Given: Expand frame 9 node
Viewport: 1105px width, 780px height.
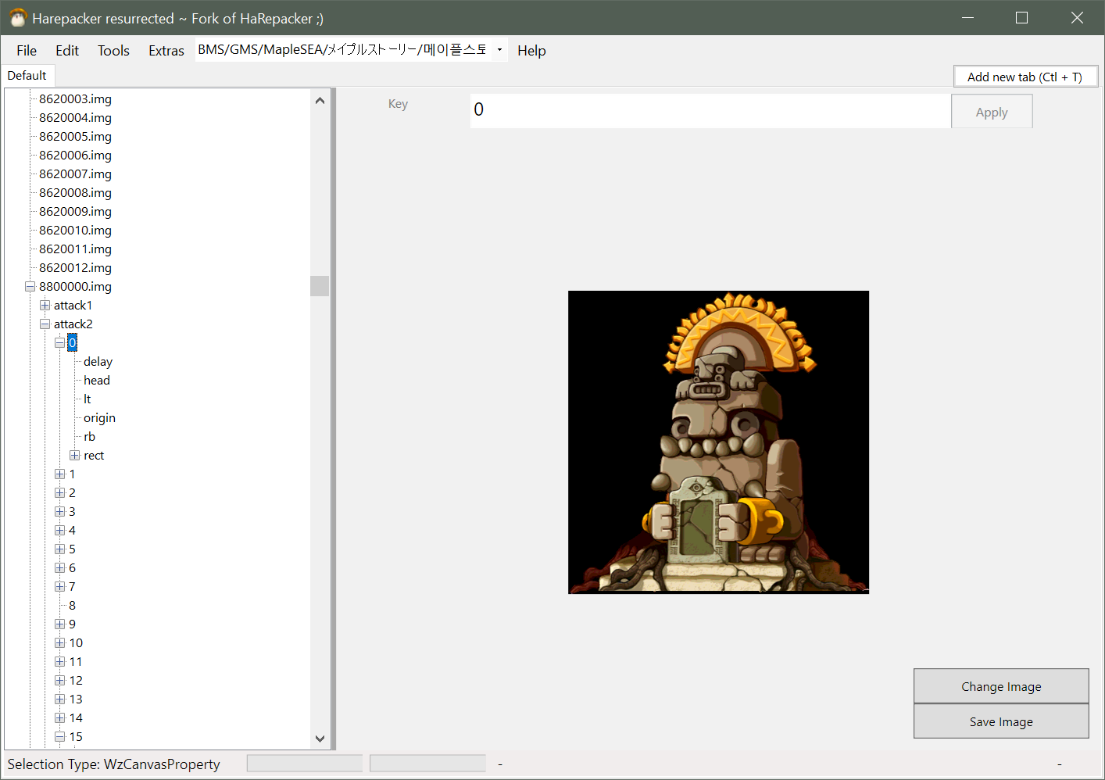Looking at the screenshot, I should click(60, 624).
